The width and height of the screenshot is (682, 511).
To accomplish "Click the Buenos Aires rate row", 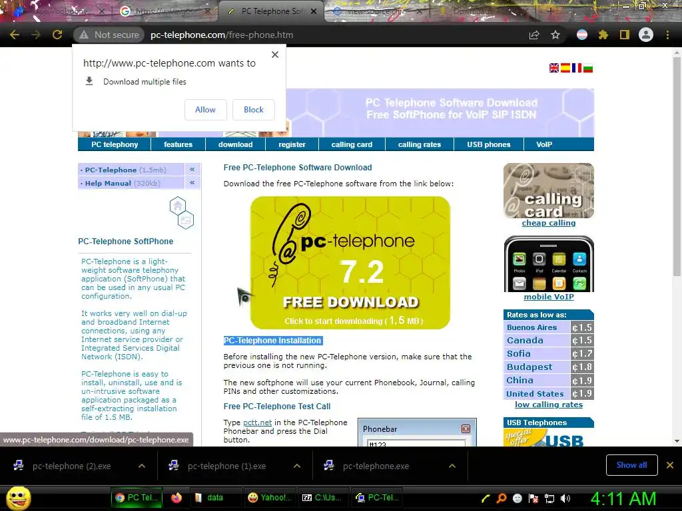I will pos(549,327).
